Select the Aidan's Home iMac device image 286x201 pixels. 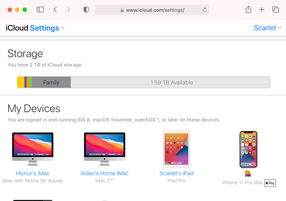click(x=105, y=149)
